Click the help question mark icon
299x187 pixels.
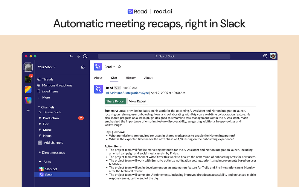coord(265,56)
